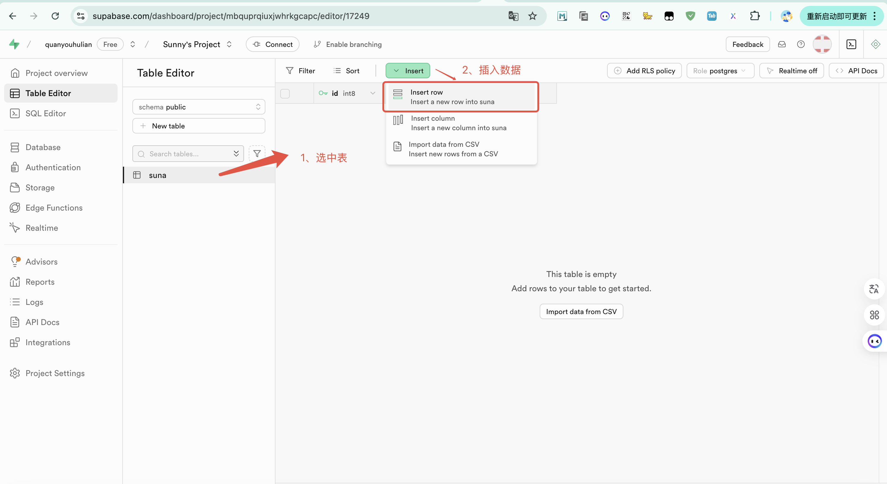Click the green shield extension icon
Viewport: 887px width, 484px height.
[x=690, y=16]
